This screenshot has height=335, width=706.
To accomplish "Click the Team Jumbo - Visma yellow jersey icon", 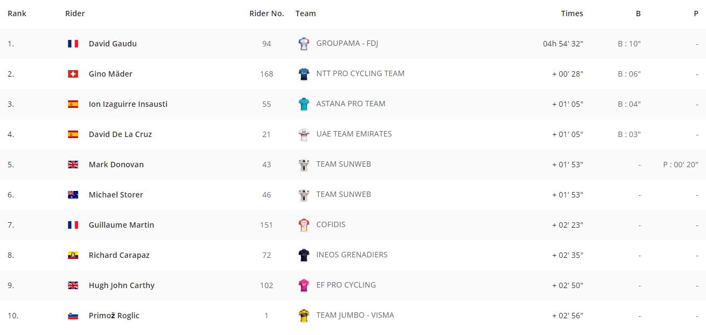I will pyautogui.click(x=304, y=316).
